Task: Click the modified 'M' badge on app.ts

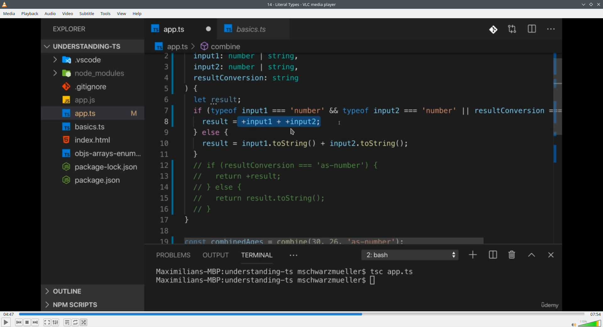Action: tap(134, 113)
